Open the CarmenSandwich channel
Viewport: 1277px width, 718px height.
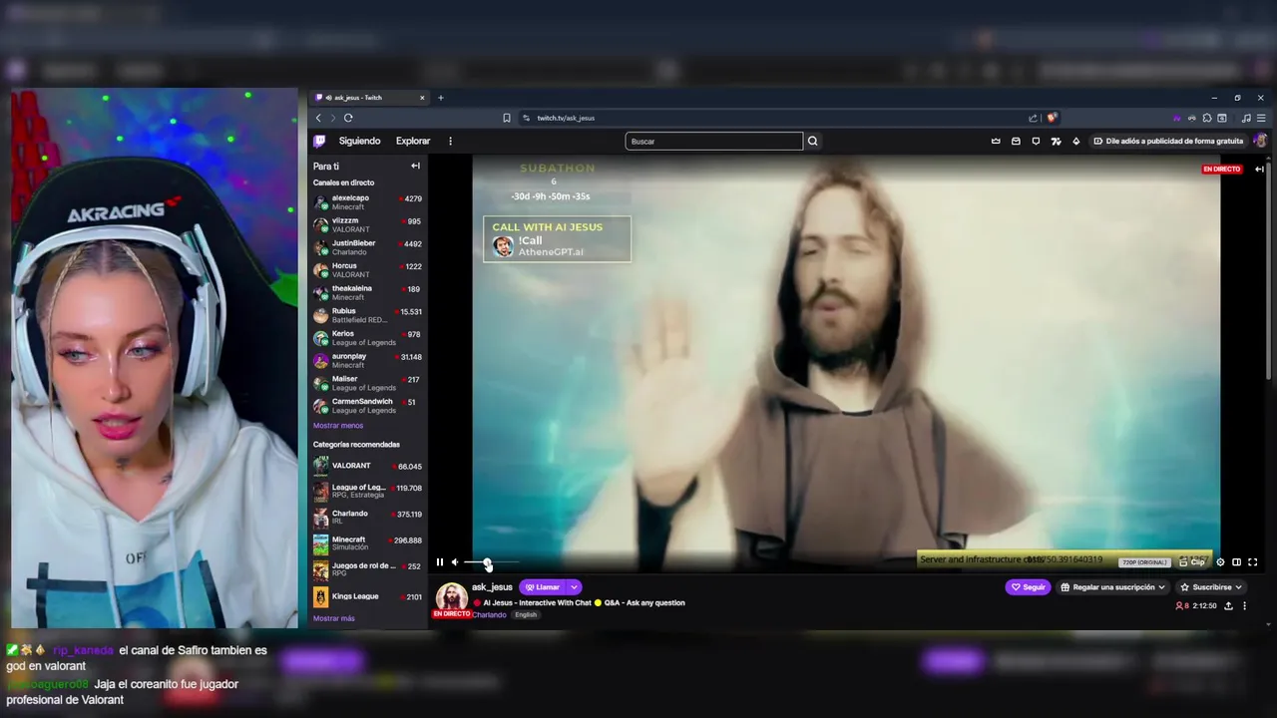coord(368,406)
